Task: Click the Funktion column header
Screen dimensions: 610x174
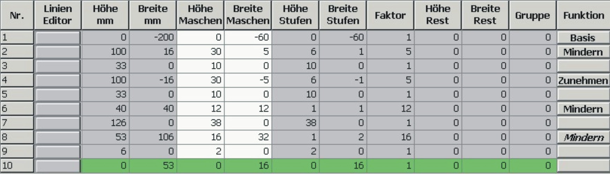Action: point(583,15)
